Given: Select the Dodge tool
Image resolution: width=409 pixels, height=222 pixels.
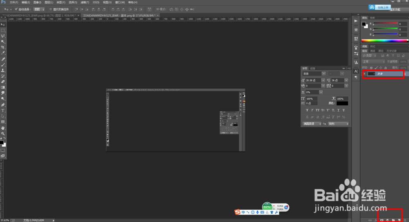Looking at the screenshot, I should tap(3, 99).
